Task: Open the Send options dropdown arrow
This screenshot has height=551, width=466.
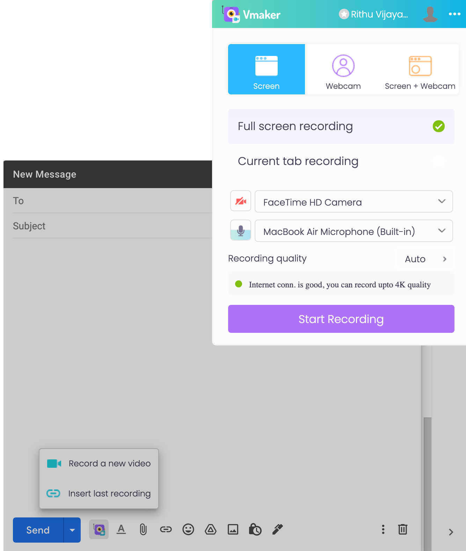Action: 72,530
